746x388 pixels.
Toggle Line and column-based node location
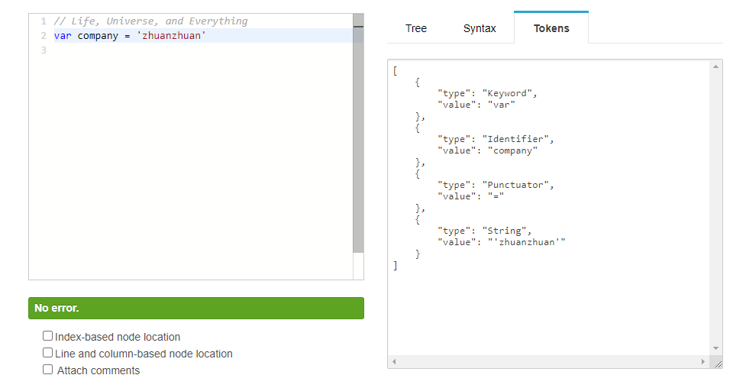click(x=48, y=353)
